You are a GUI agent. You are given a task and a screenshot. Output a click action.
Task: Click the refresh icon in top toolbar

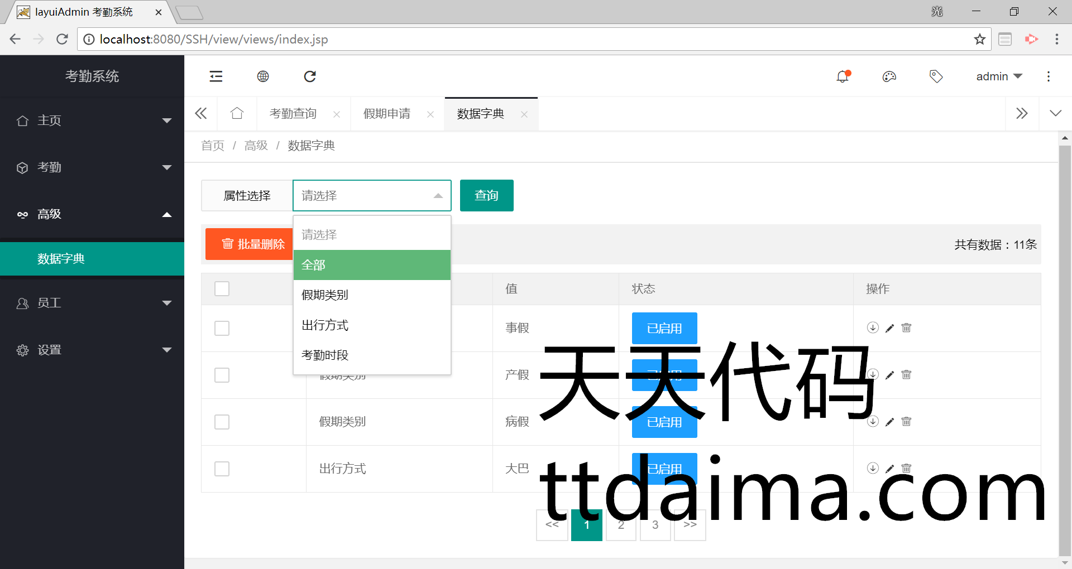pos(310,76)
